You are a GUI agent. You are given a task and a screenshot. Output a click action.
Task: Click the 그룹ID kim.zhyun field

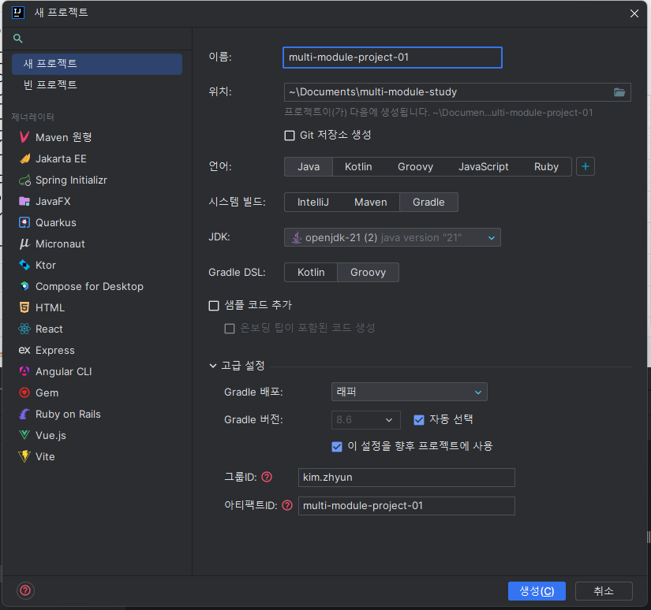[406, 478]
